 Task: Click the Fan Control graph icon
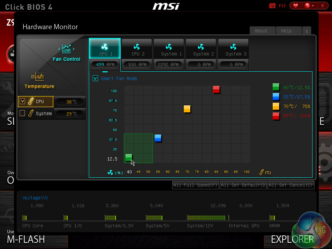pyautogui.click(x=66, y=49)
